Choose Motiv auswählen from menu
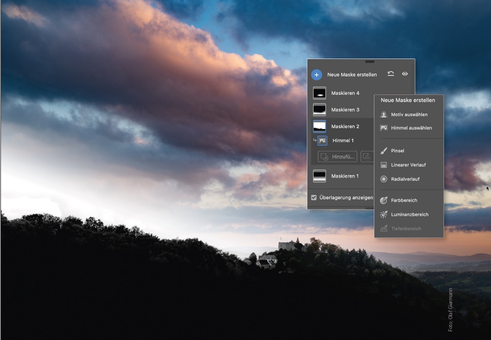Image resolution: width=491 pixels, height=340 pixels. pos(409,115)
